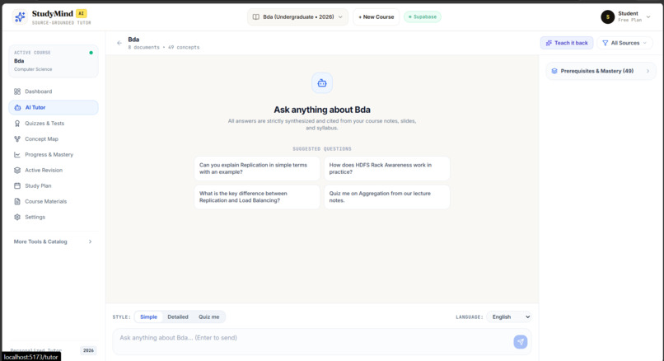
Task: Open Active Revision from sidebar
Action: click(54, 171)
